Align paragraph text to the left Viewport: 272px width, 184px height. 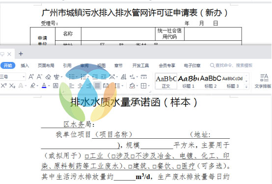(x=71, y=86)
